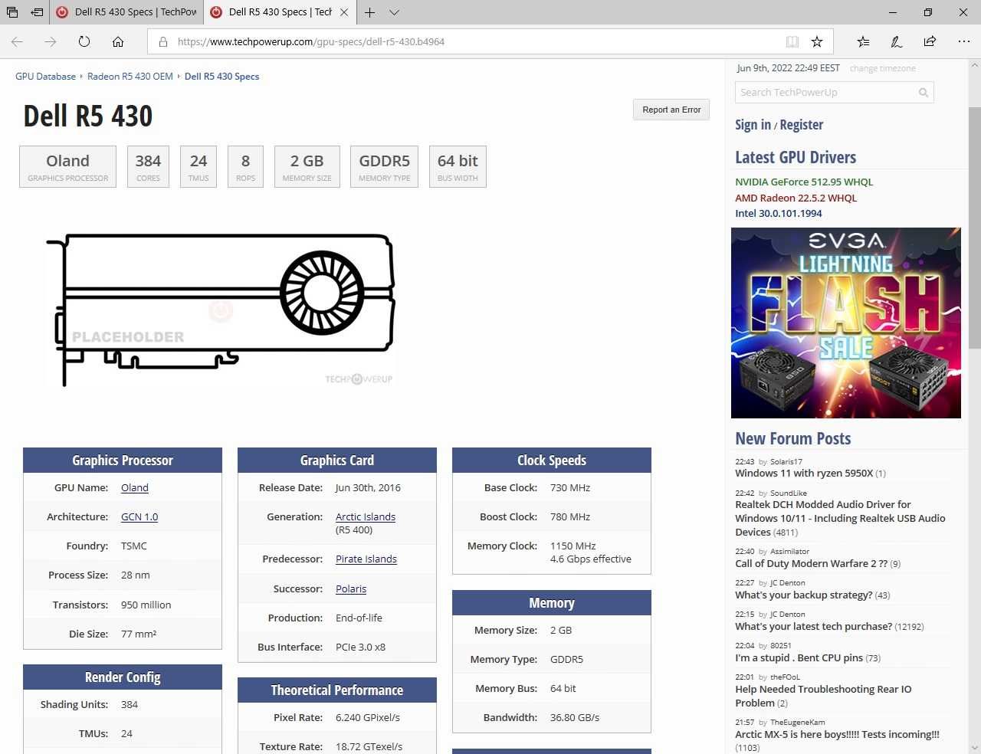Click change timezone link
The image size is (981, 754).
click(x=882, y=68)
